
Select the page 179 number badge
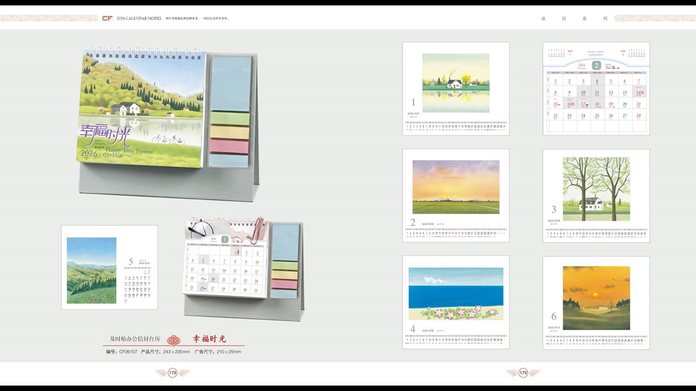(x=523, y=373)
